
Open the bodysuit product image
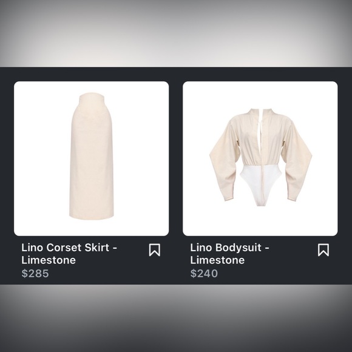(260, 158)
